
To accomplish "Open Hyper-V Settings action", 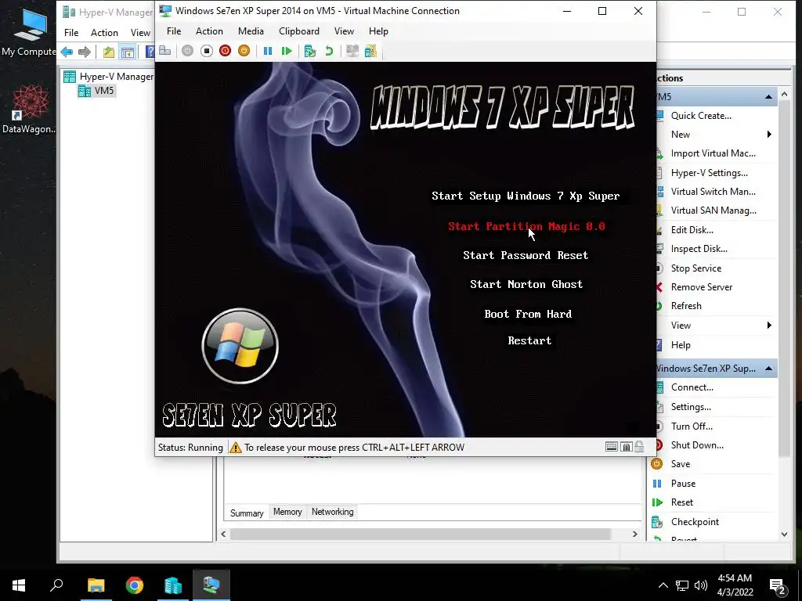I will click(x=709, y=173).
